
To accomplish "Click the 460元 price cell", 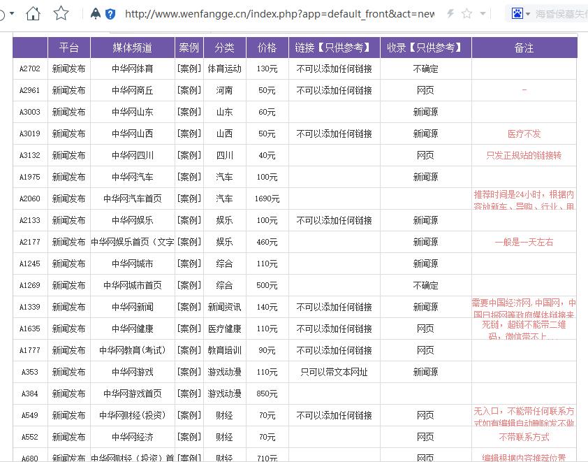I will tap(267, 242).
